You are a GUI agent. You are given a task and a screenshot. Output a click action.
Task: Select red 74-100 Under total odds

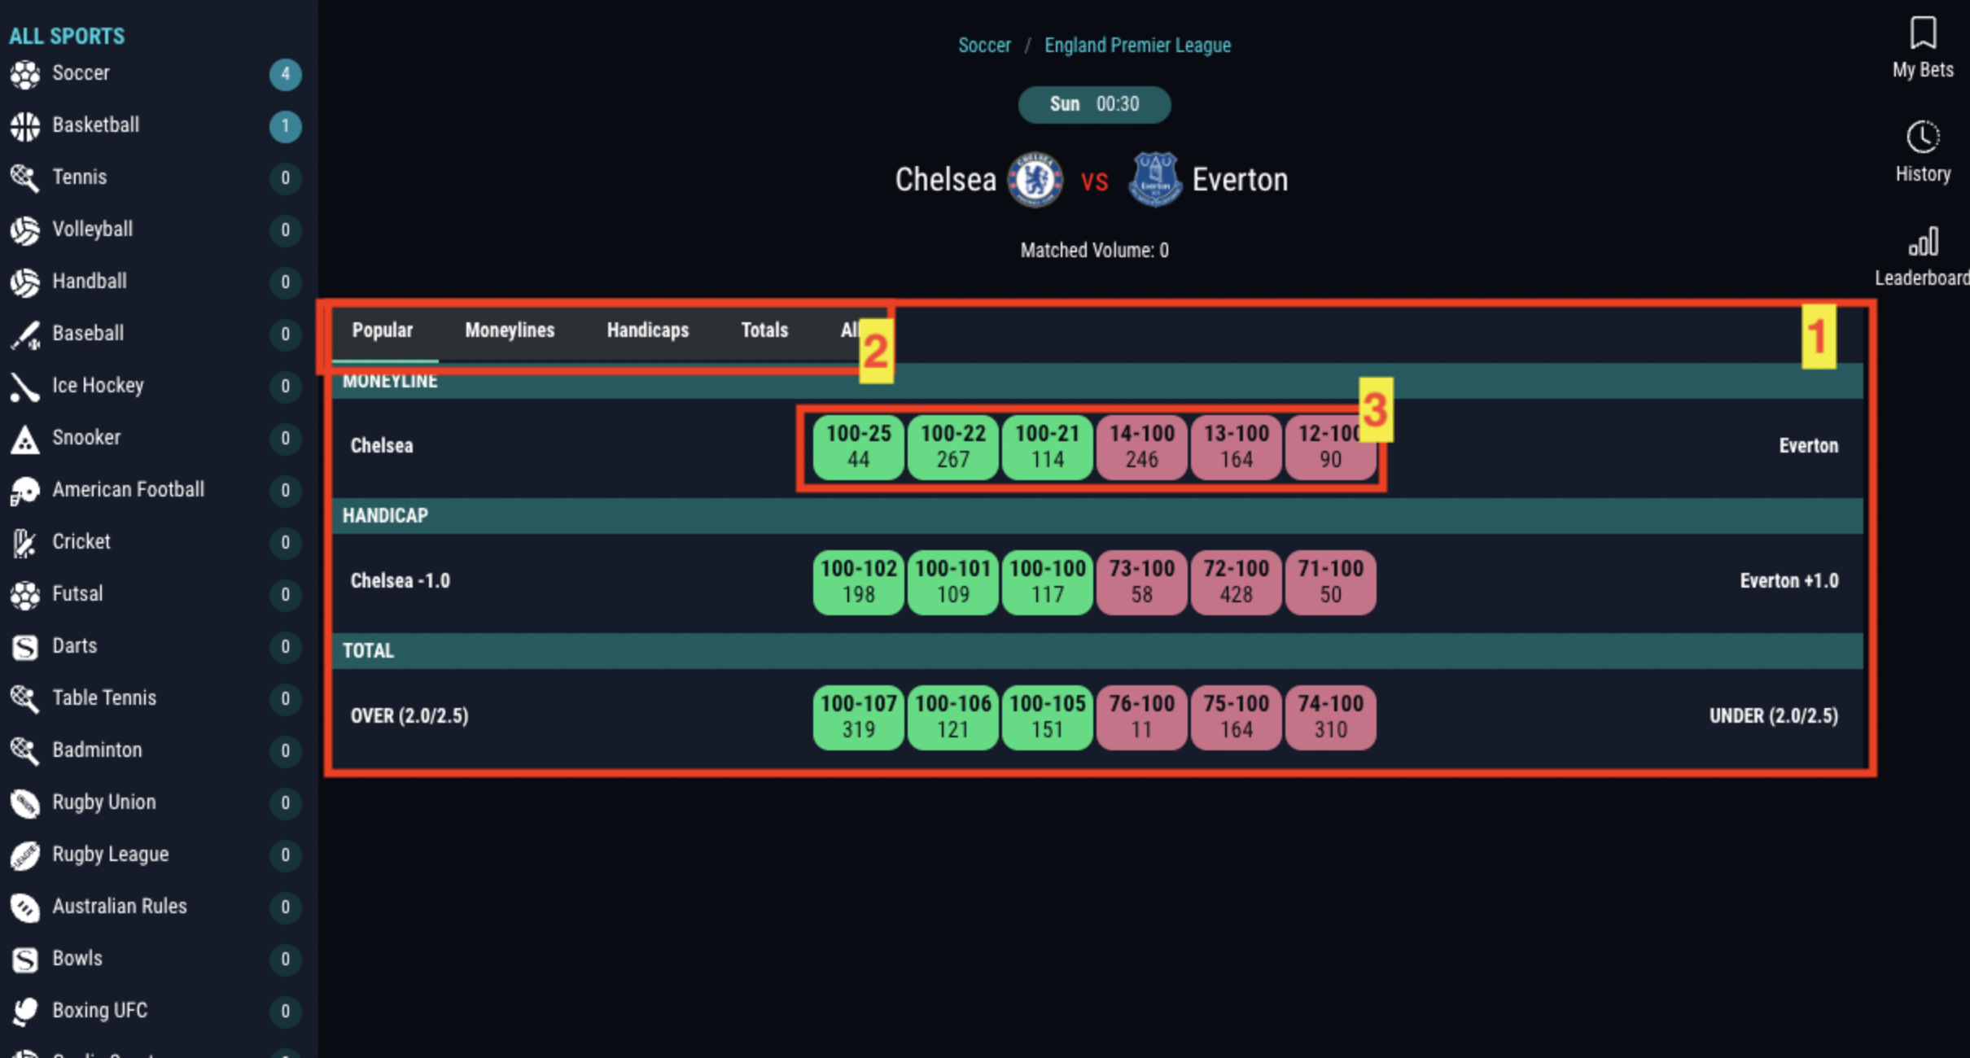(x=1330, y=717)
